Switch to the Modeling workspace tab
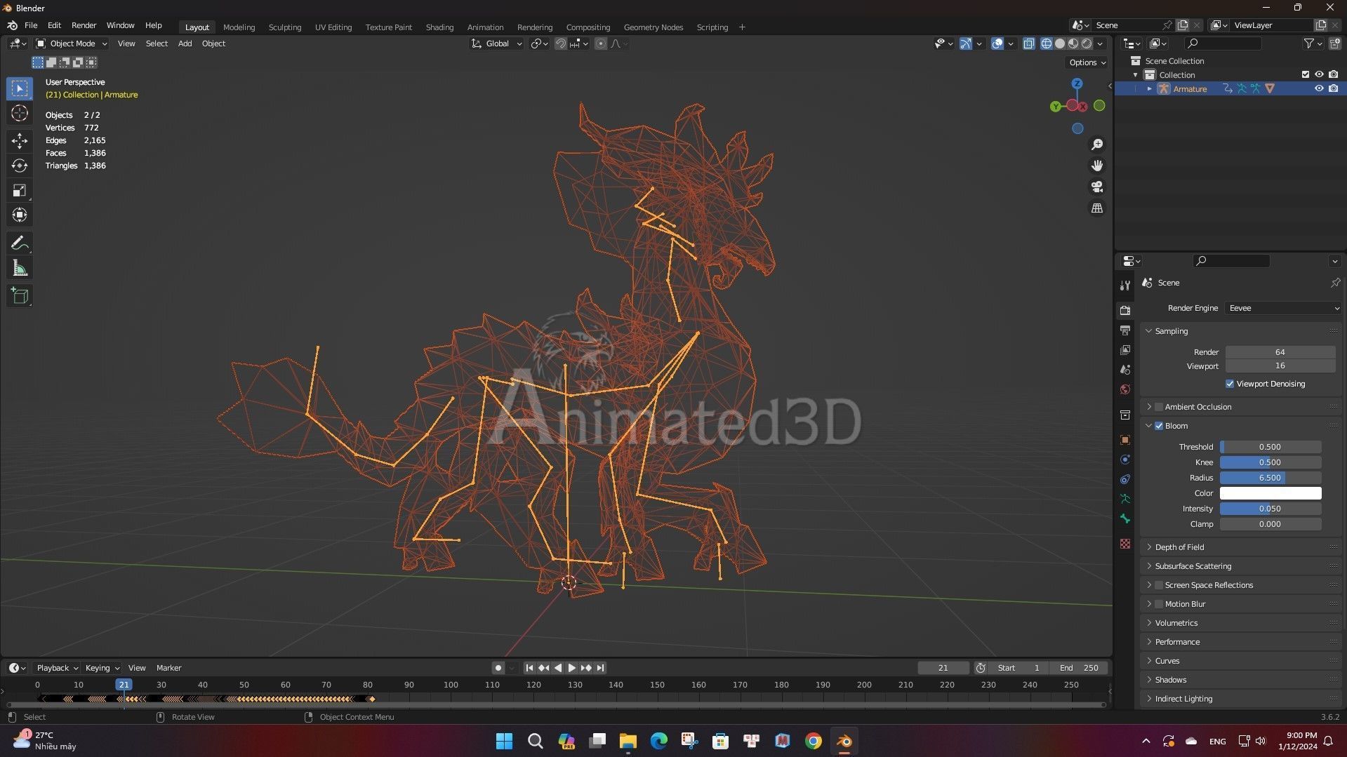The image size is (1347, 757). click(x=239, y=27)
